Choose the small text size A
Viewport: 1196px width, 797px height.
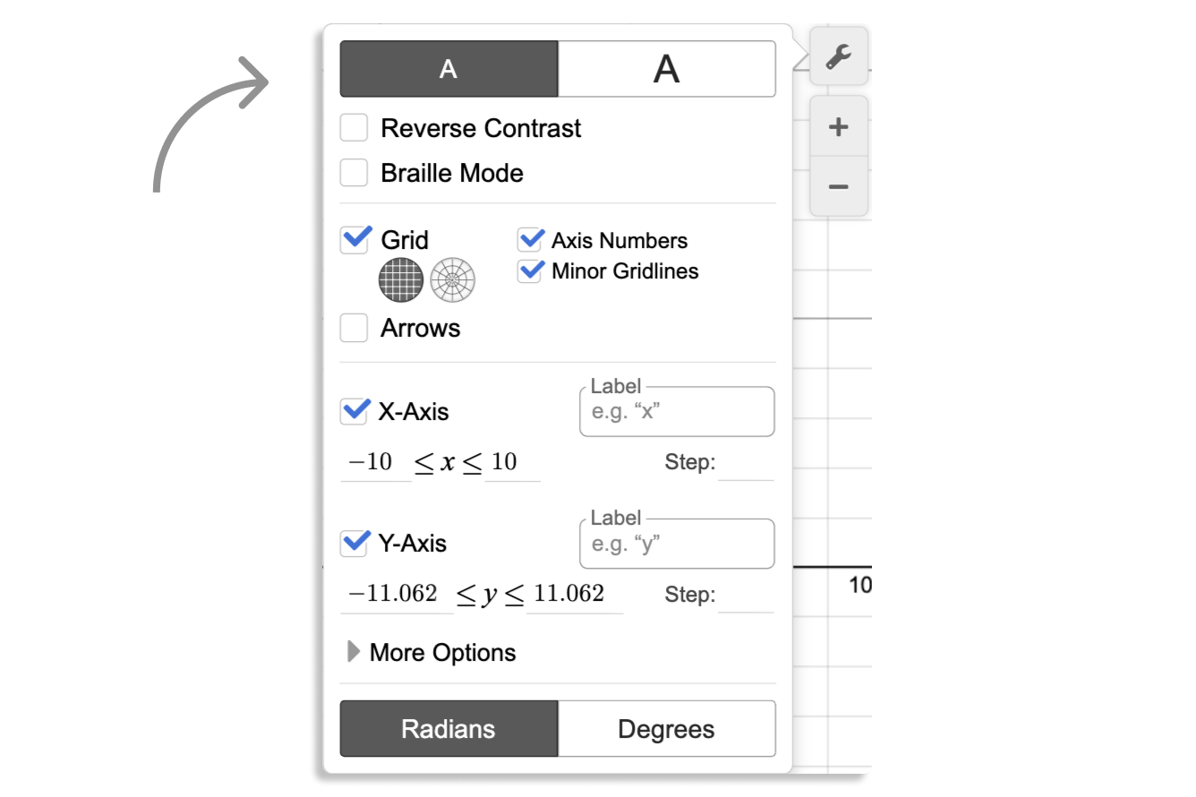point(448,69)
